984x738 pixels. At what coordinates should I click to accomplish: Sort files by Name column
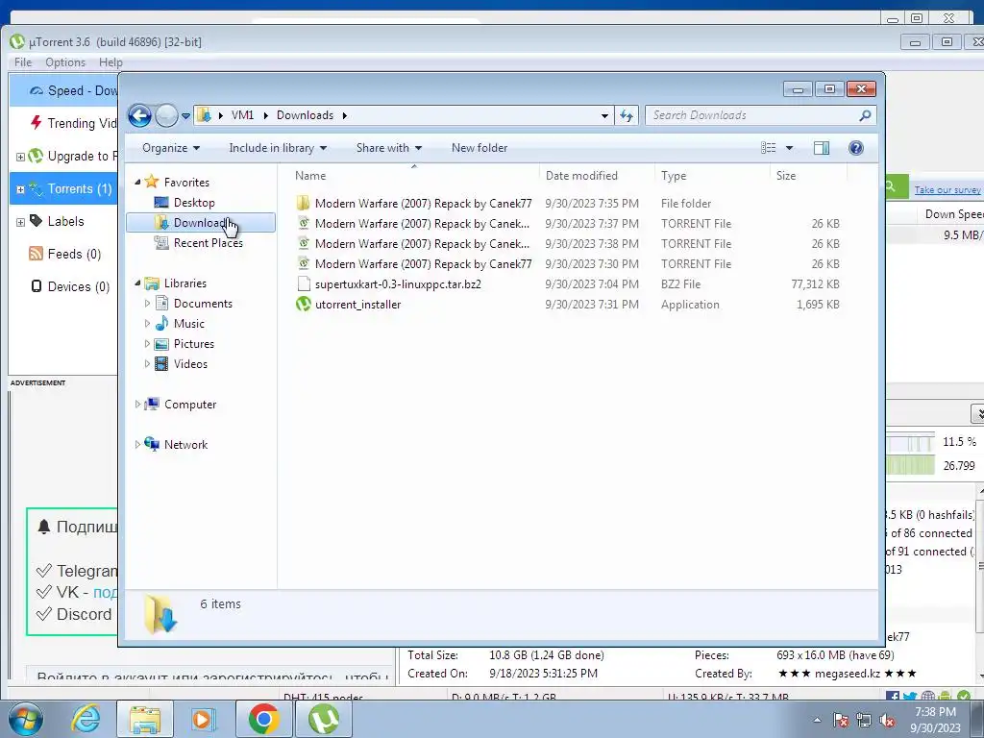tap(414, 176)
